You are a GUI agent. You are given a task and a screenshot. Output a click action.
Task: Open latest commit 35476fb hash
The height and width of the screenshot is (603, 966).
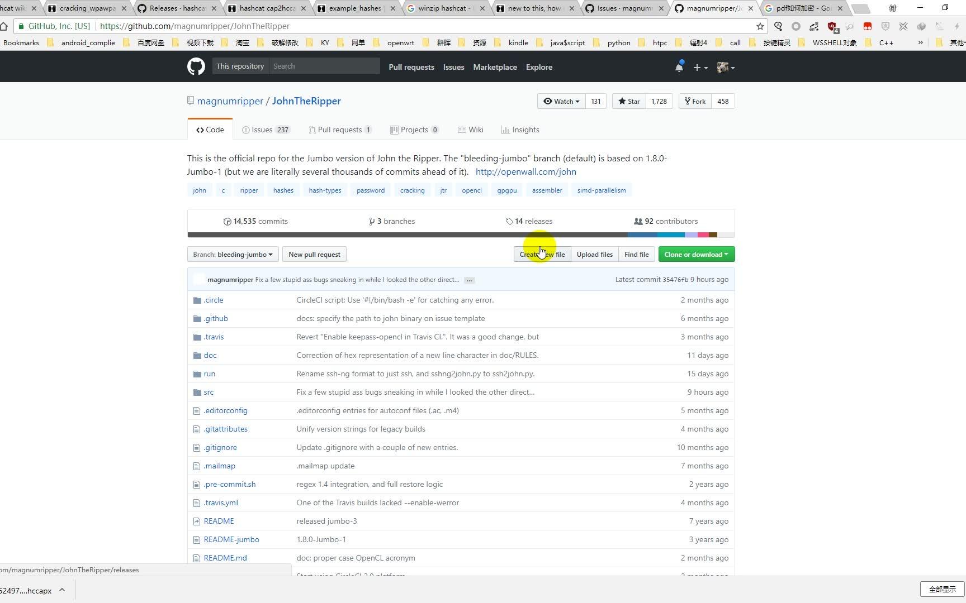click(x=675, y=280)
